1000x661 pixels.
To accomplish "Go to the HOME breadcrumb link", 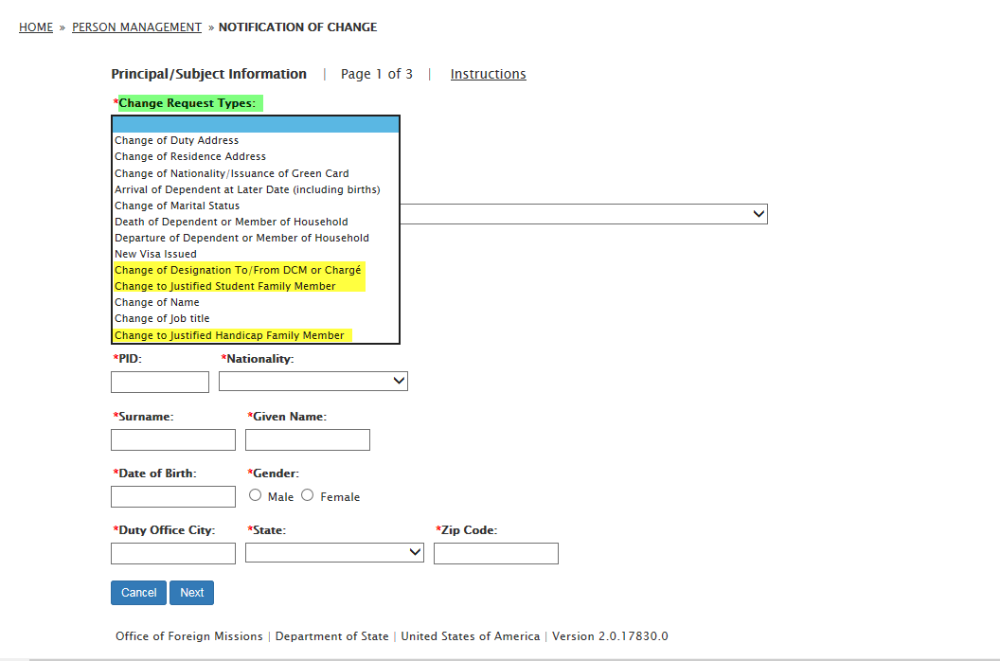I will 36,27.
